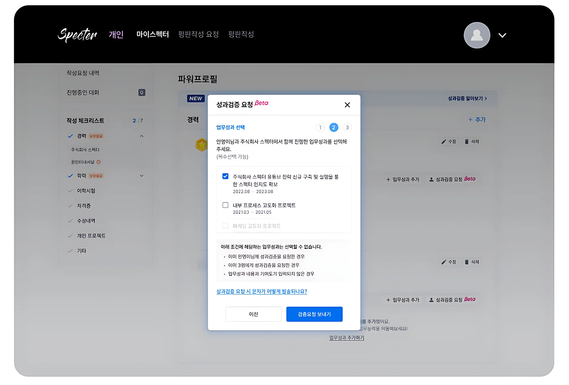
Task: Open the link about verification request messages
Action: tap(262, 291)
